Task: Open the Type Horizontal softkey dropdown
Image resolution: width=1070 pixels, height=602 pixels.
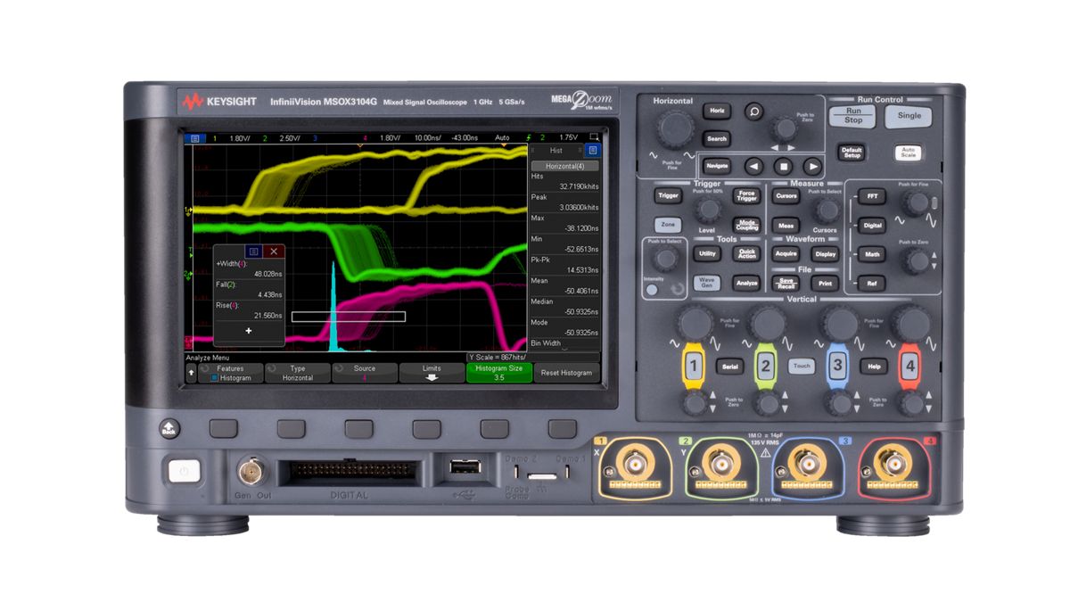Action: click(298, 373)
